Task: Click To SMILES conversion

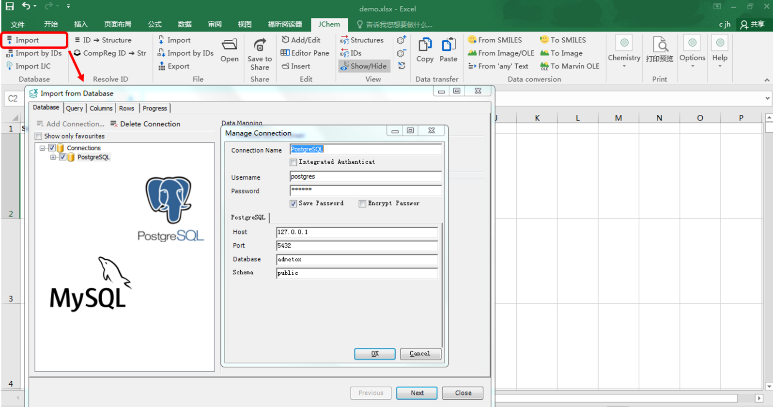Action: (563, 40)
